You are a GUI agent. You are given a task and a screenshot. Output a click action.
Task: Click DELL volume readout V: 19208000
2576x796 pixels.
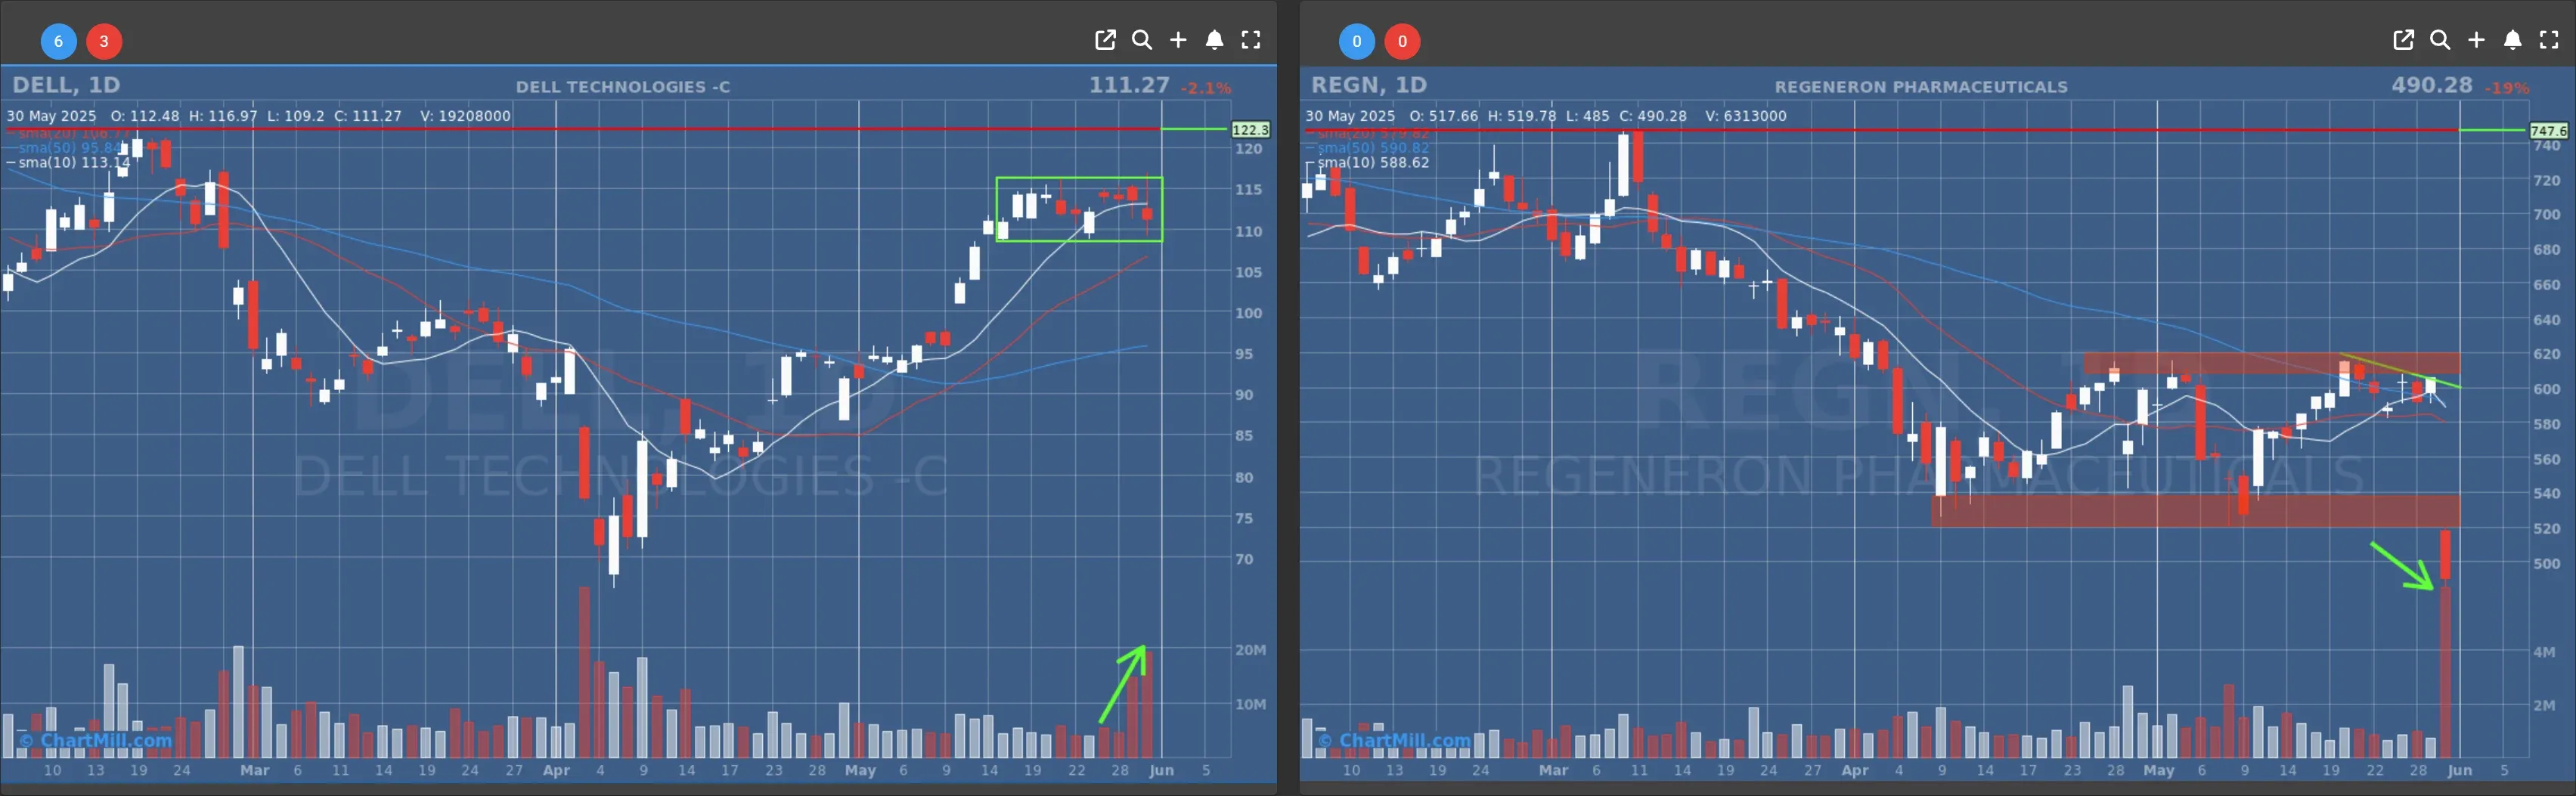tap(465, 116)
